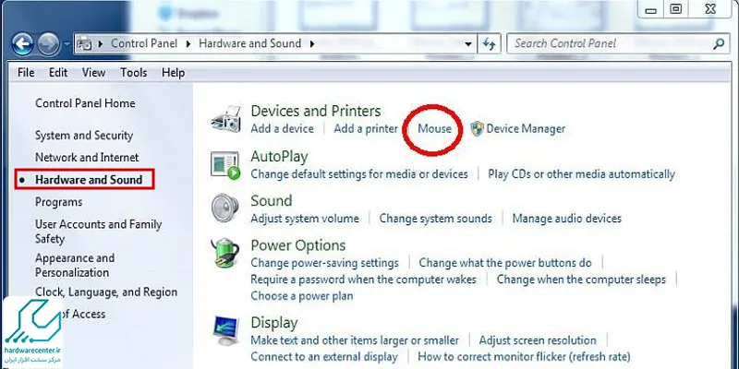Click the Device Manager shield icon
739x369 pixels.
click(477, 128)
